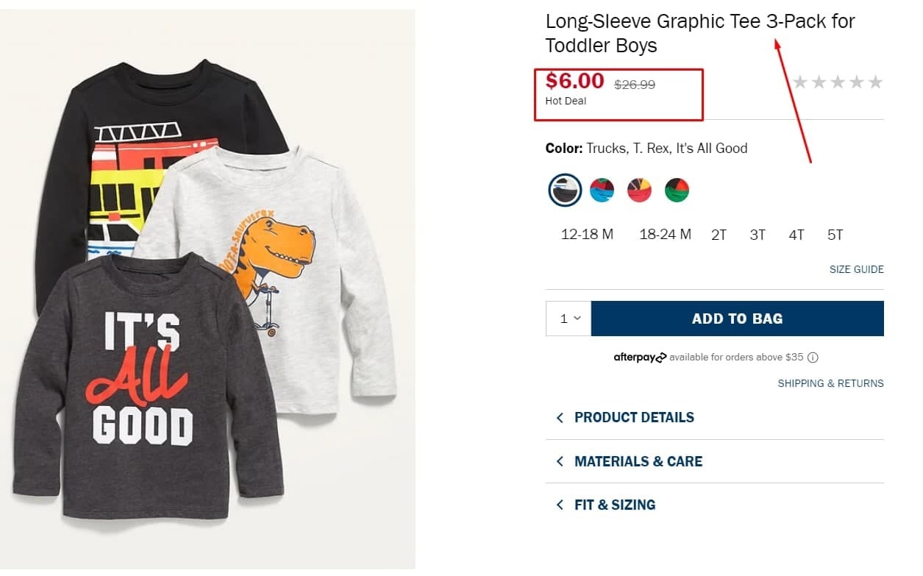Click the Afterpay info icon
This screenshot has height=576, width=923.
tap(813, 358)
